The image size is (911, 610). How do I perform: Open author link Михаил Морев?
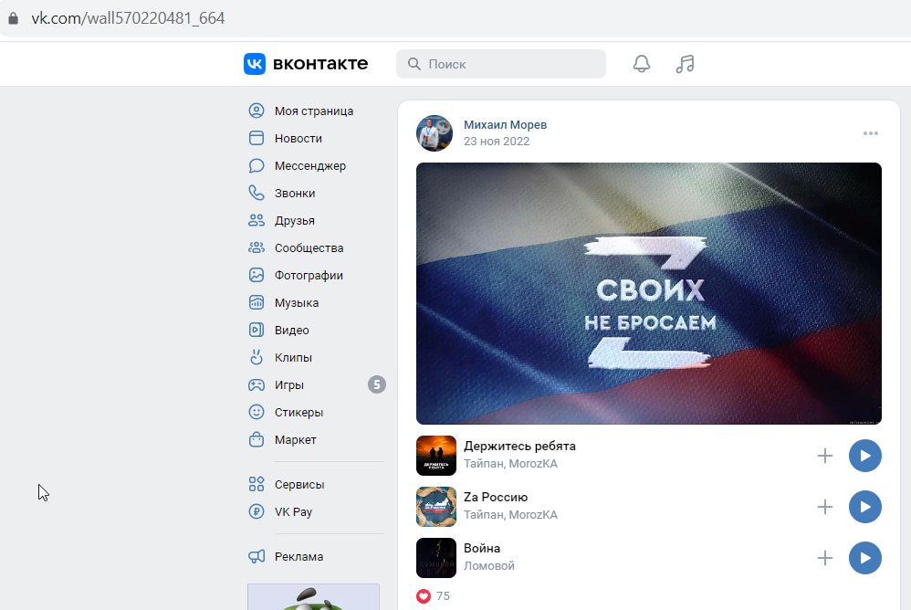pos(505,124)
